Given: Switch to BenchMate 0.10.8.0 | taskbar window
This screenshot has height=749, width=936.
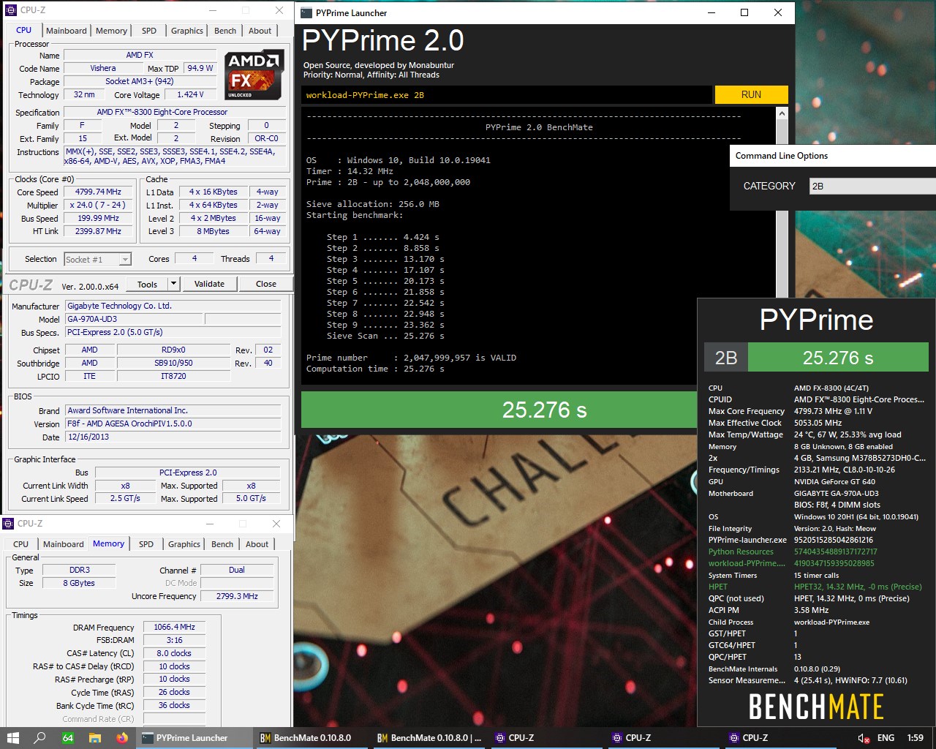Looking at the screenshot, I should pos(429,738).
